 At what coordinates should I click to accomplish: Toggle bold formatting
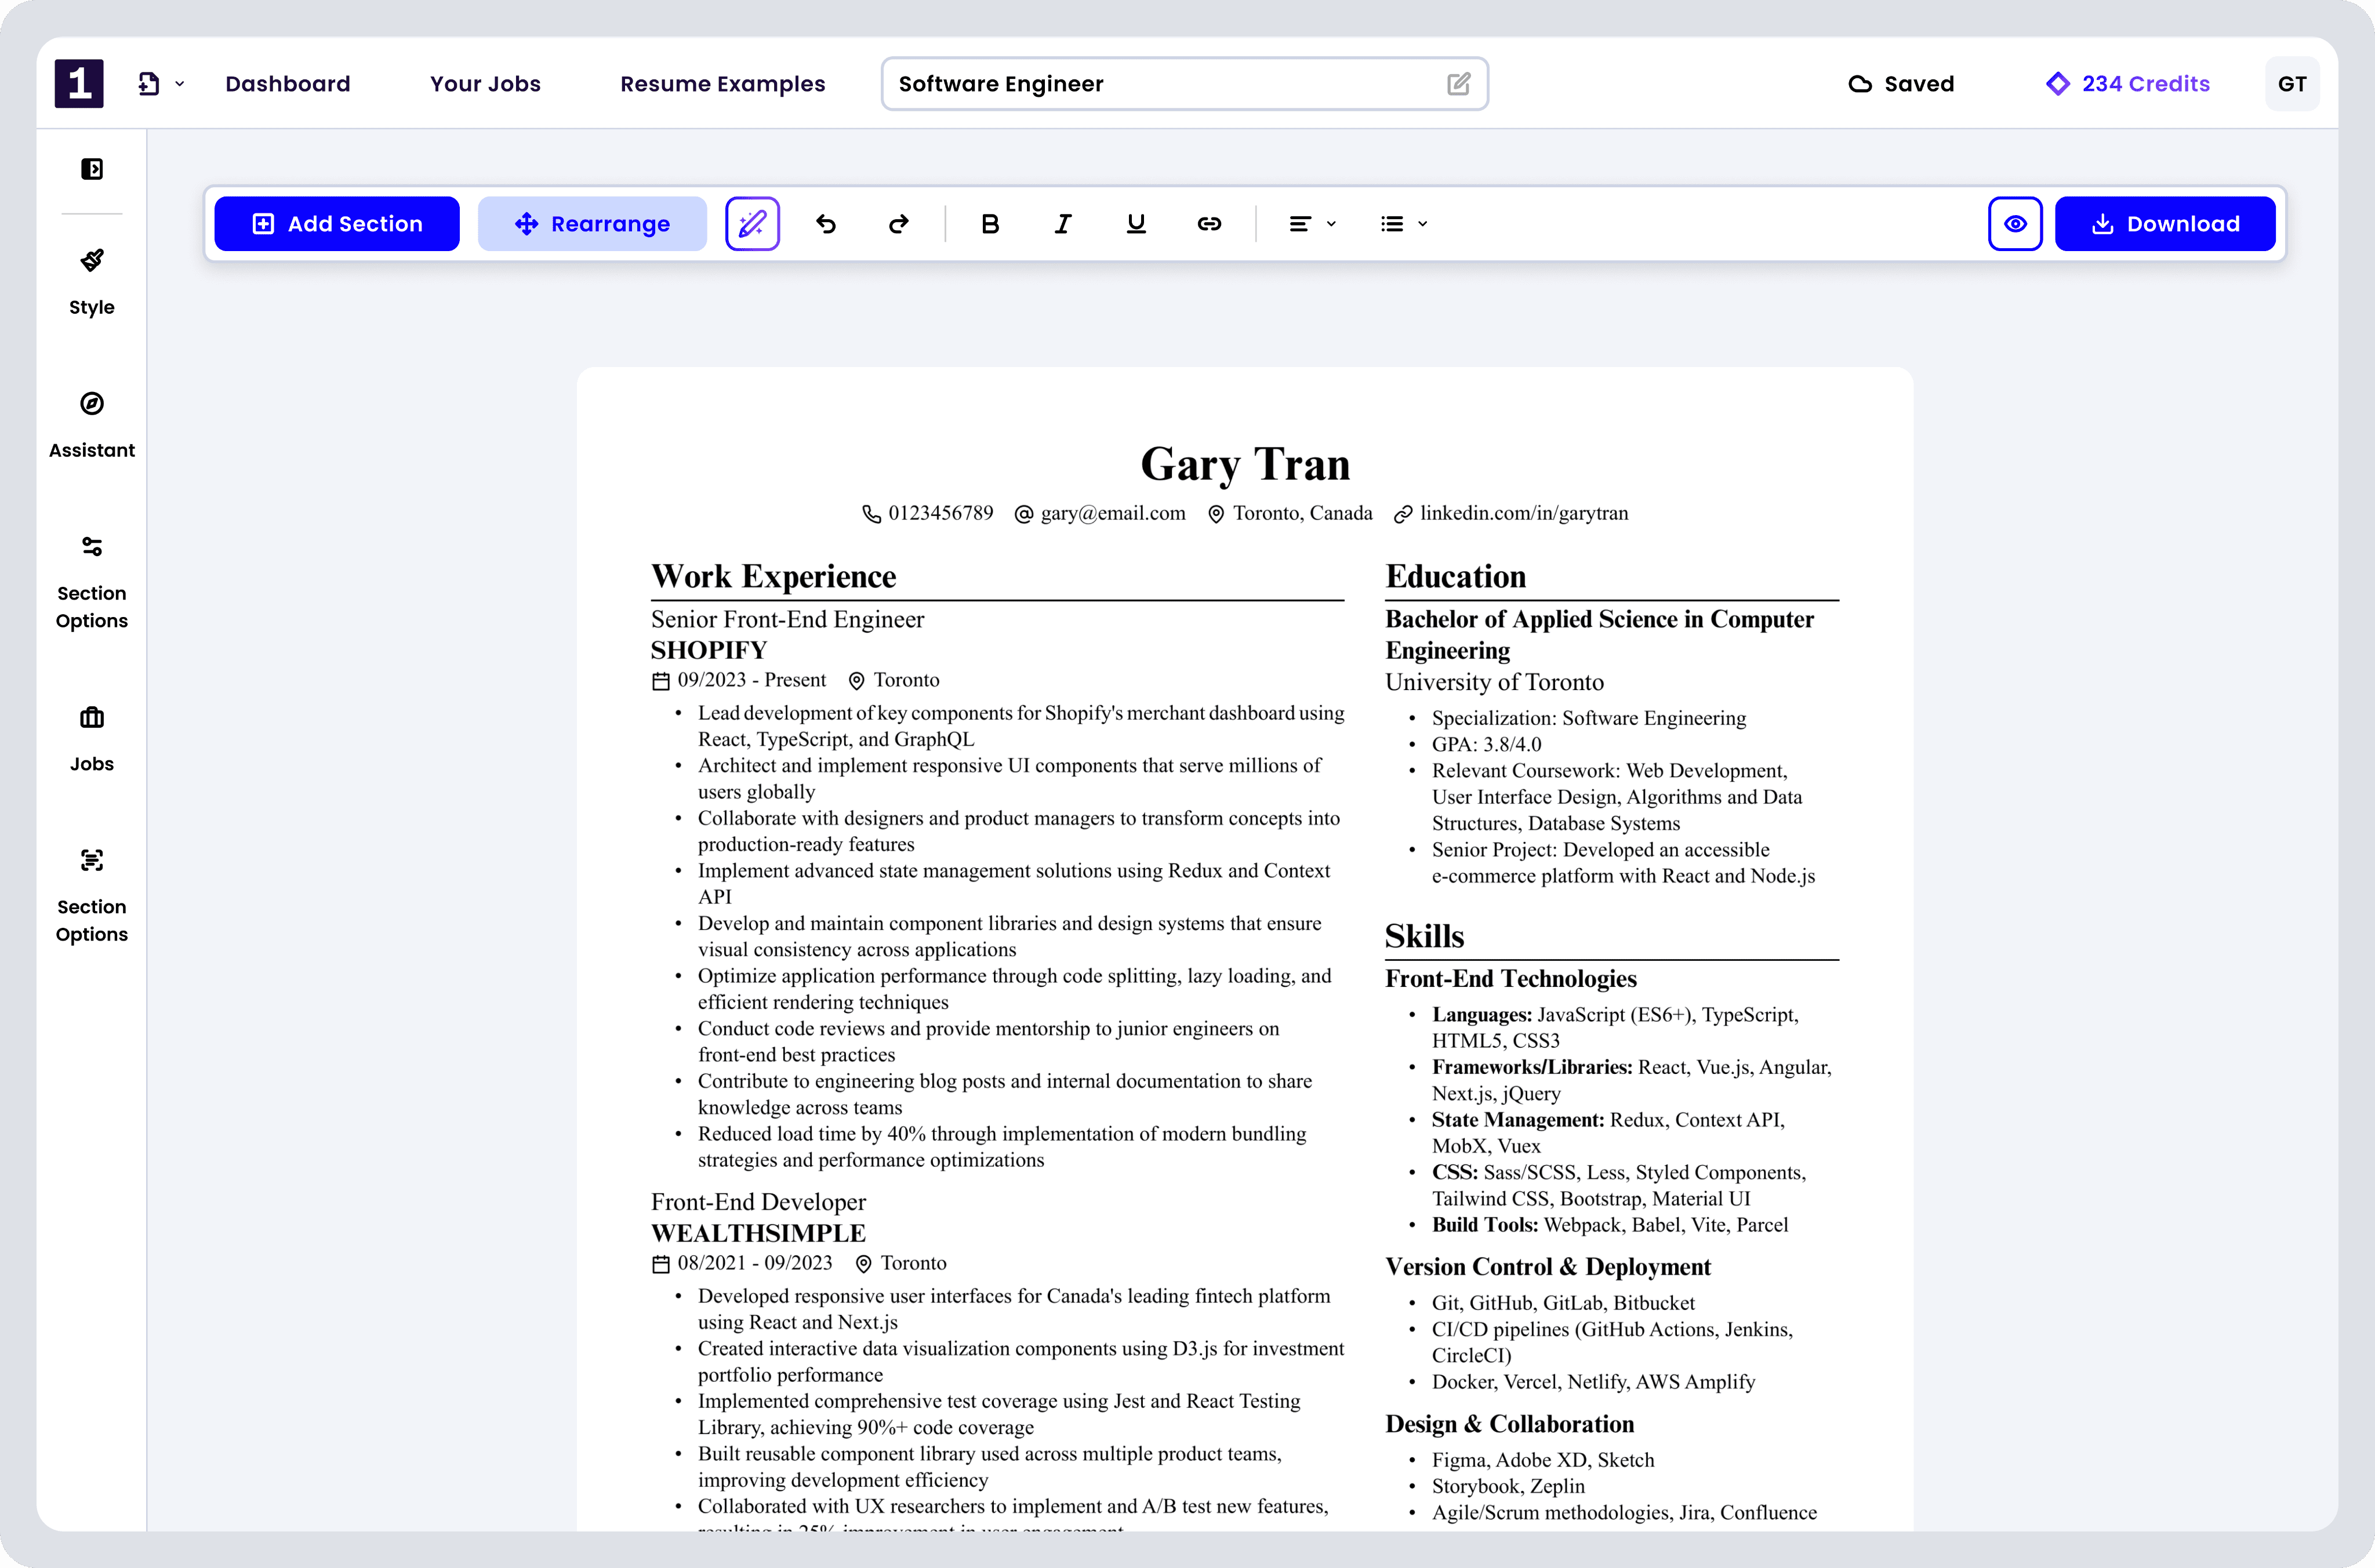990,224
